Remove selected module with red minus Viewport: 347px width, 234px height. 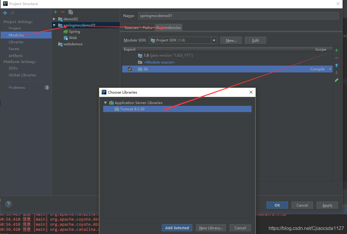point(63,12)
